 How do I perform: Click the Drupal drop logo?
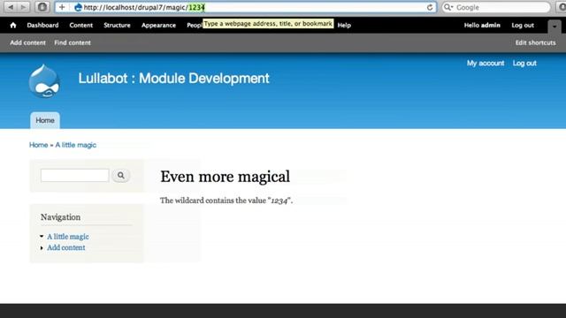tap(44, 81)
